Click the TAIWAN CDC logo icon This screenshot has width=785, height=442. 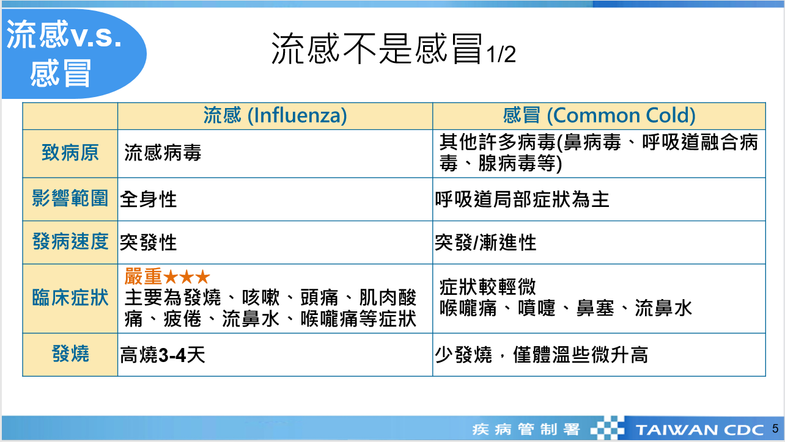click(x=608, y=429)
